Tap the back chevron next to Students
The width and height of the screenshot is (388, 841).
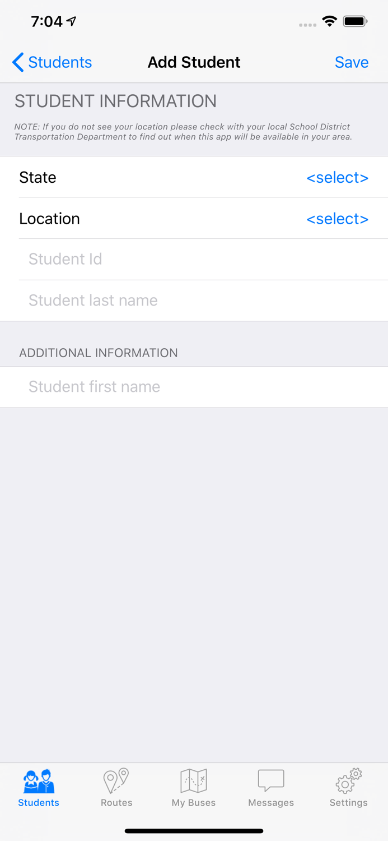[17, 62]
